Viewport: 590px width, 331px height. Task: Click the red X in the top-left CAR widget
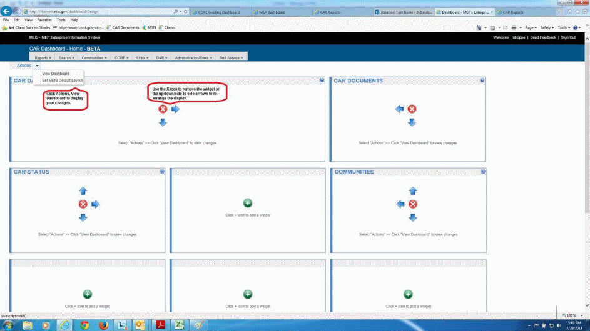163,109
